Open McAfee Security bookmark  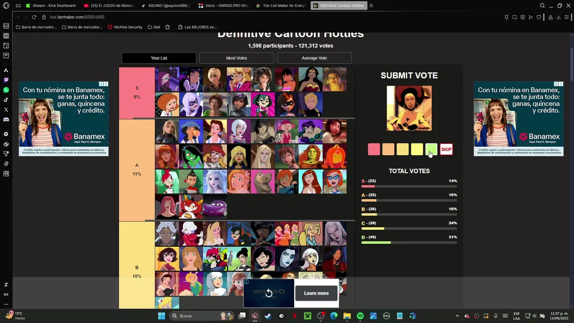tap(125, 27)
